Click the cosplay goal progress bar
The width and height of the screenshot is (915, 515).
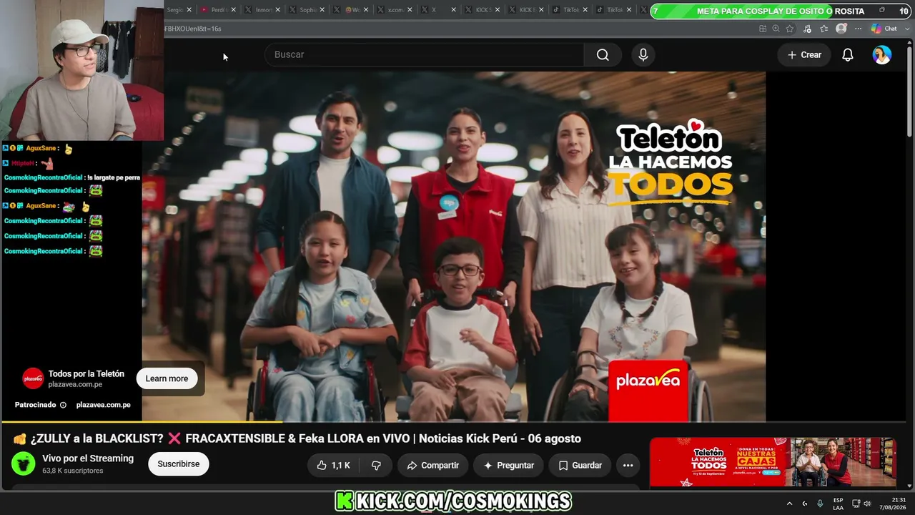781,11
